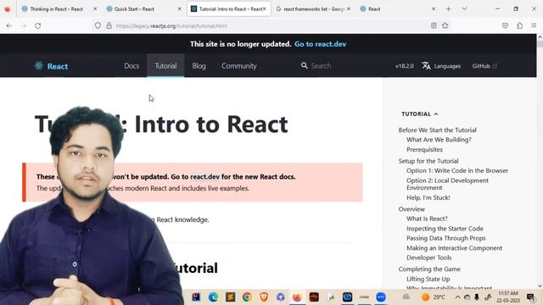Screen dimensions: 543x305
Task: Go to Option 1: Write Code in the Browser
Action: [457, 171]
